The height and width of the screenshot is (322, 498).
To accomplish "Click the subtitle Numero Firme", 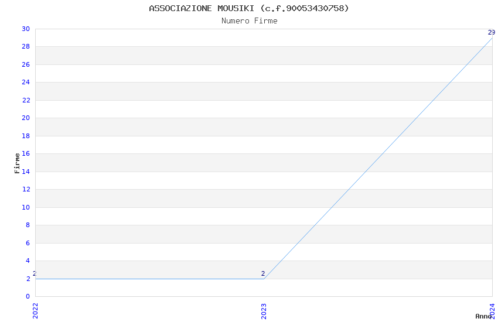I will coord(250,20).
